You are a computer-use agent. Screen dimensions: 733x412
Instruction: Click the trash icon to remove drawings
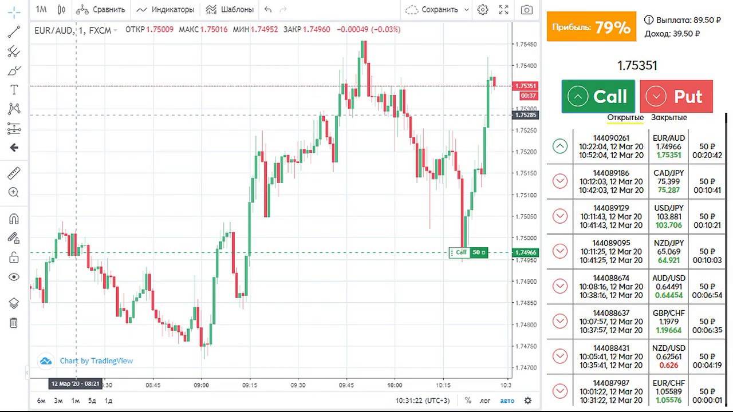click(14, 323)
